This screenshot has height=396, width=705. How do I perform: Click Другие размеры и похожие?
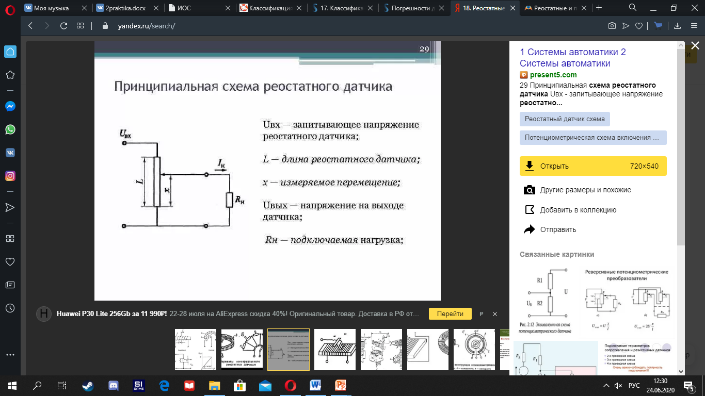click(x=585, y=190)
